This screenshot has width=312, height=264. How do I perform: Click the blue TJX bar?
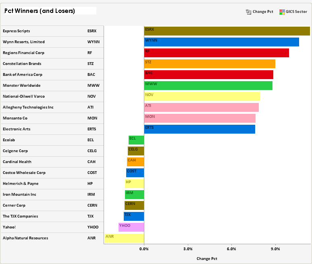134,216
